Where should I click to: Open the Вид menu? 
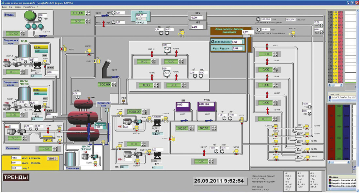[10, 7]
